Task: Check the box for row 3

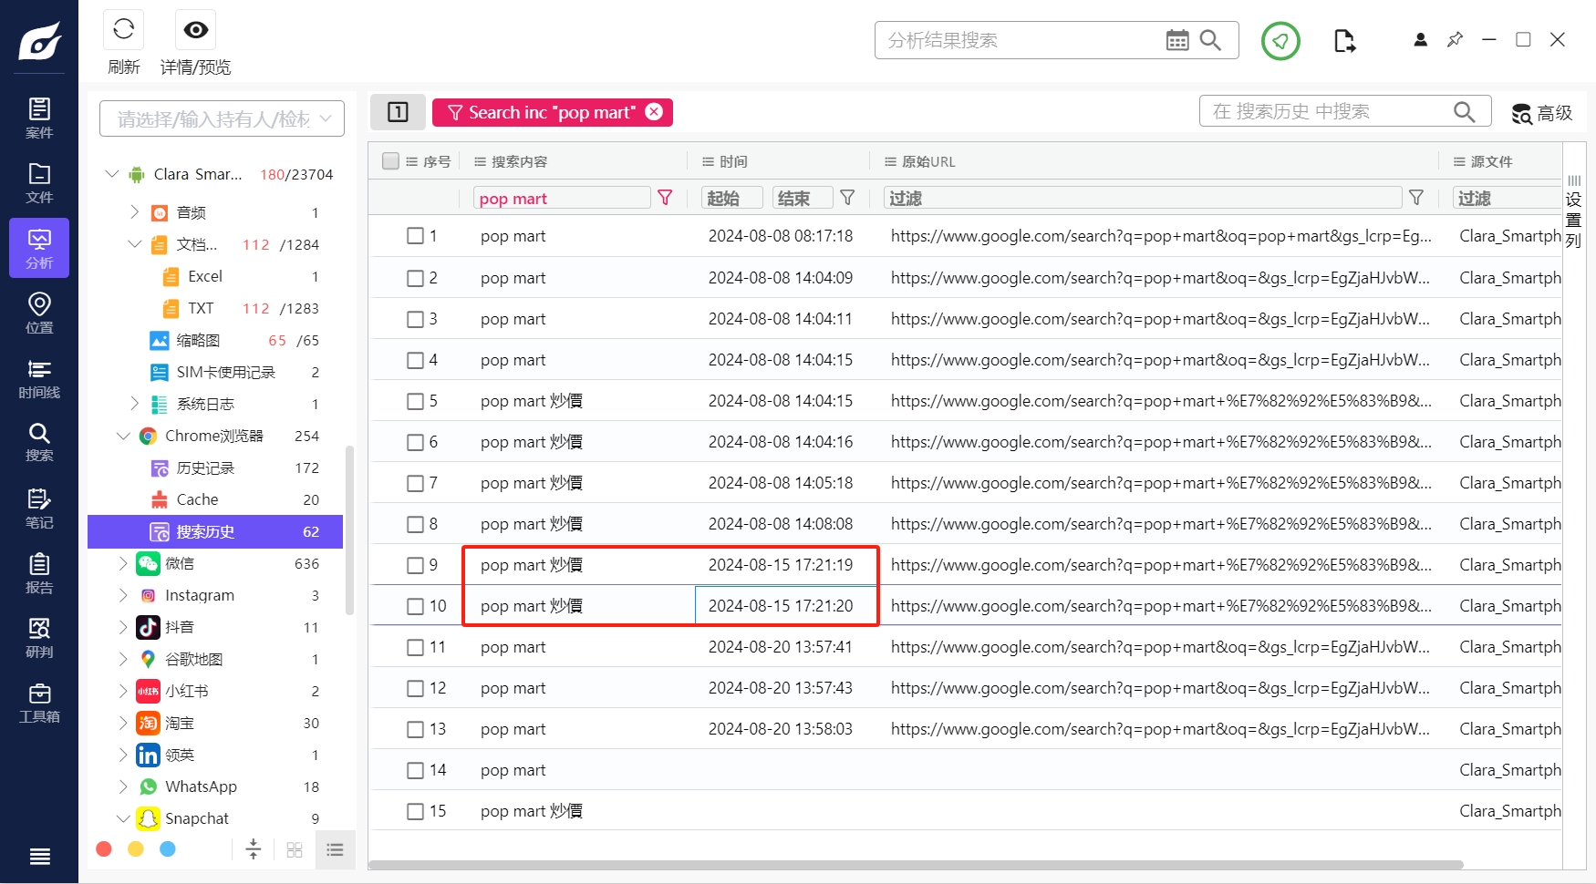Action: click(x=415, y=319)
